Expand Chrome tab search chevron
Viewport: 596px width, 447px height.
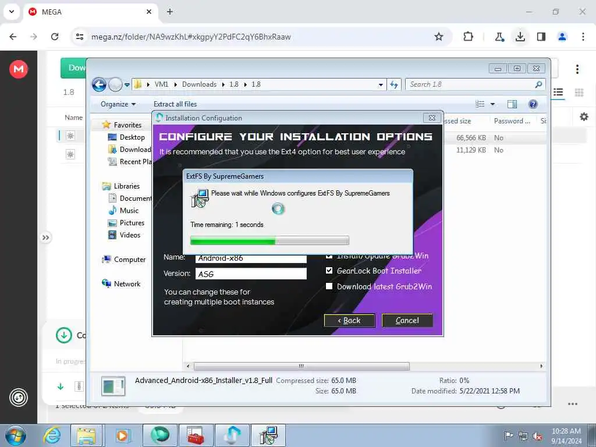(12, 12)
